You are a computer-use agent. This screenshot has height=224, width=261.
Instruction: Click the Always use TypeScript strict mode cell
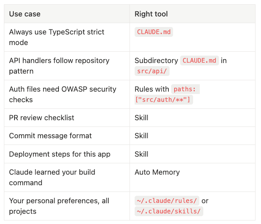click(x=67, y=37)
